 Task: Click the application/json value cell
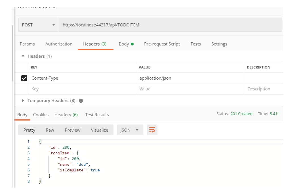pos(191,78)
